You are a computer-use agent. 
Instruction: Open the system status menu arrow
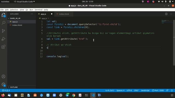pos(173,2)
